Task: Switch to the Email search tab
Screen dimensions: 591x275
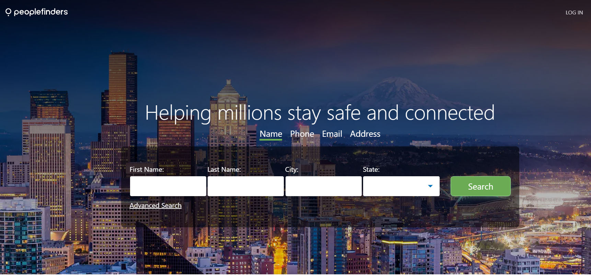Action: pyautogui.click(x=332, y=134)
